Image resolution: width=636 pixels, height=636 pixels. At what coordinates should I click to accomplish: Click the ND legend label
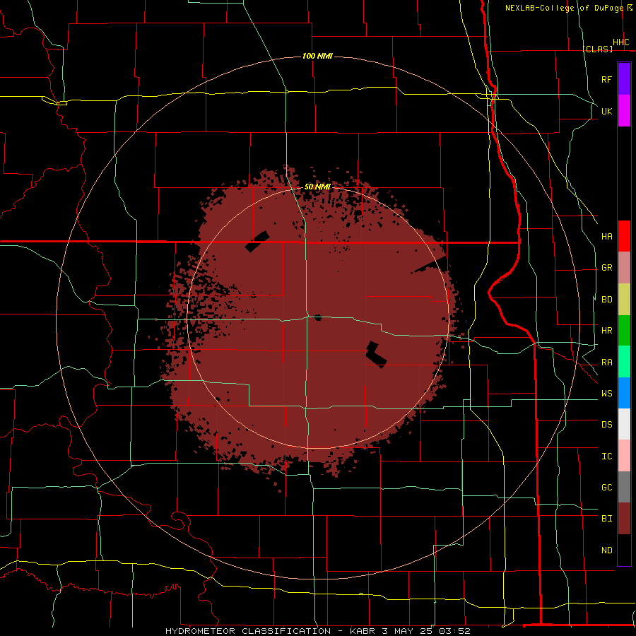coord(606,550)
